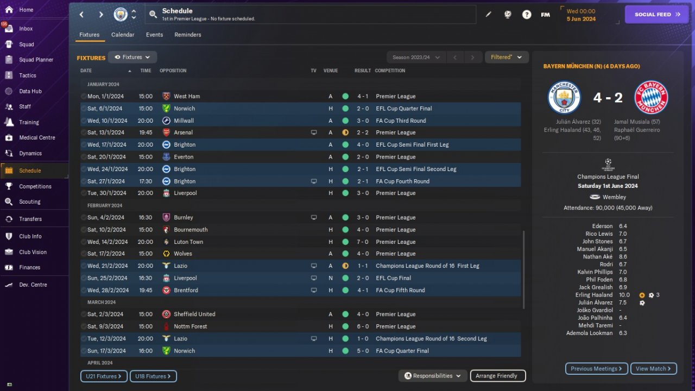Switch to the Calendar tab
Screen dimensions: 695x391
[123, 35]
